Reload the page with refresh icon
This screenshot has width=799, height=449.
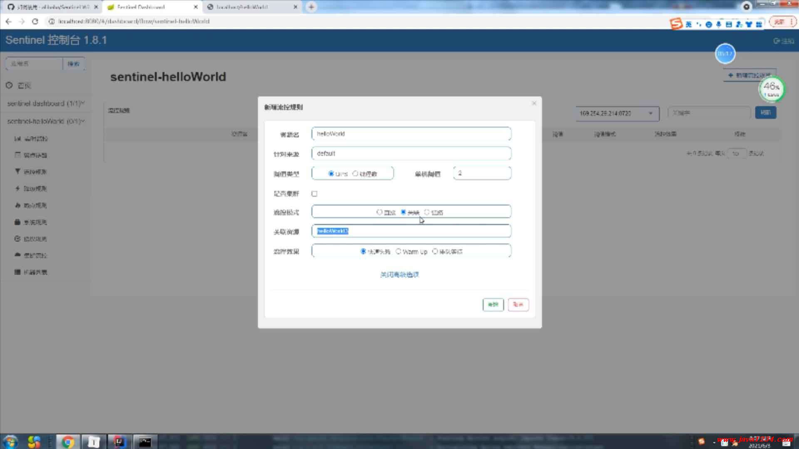(x=35, y=21)
